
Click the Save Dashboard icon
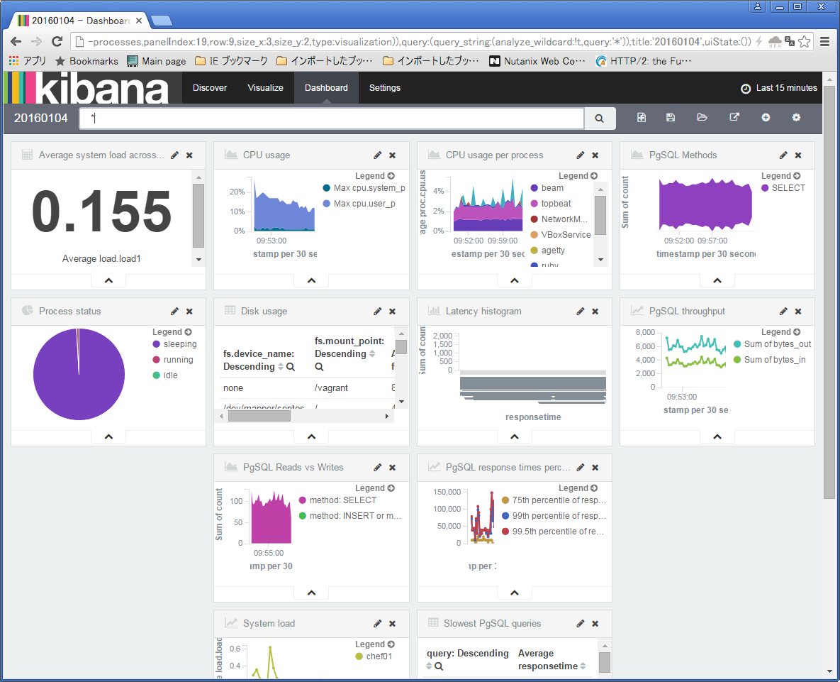[670, 117]
